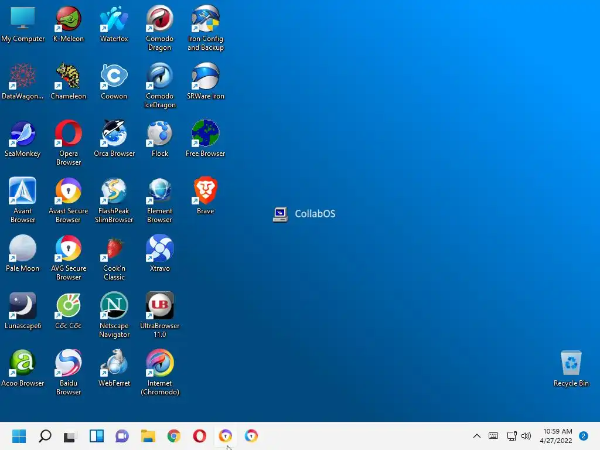This screenshot has width=600, height=450.
Task: Open AVG Secure Browser taskbar icon
Action: click(x=251, y=436)
